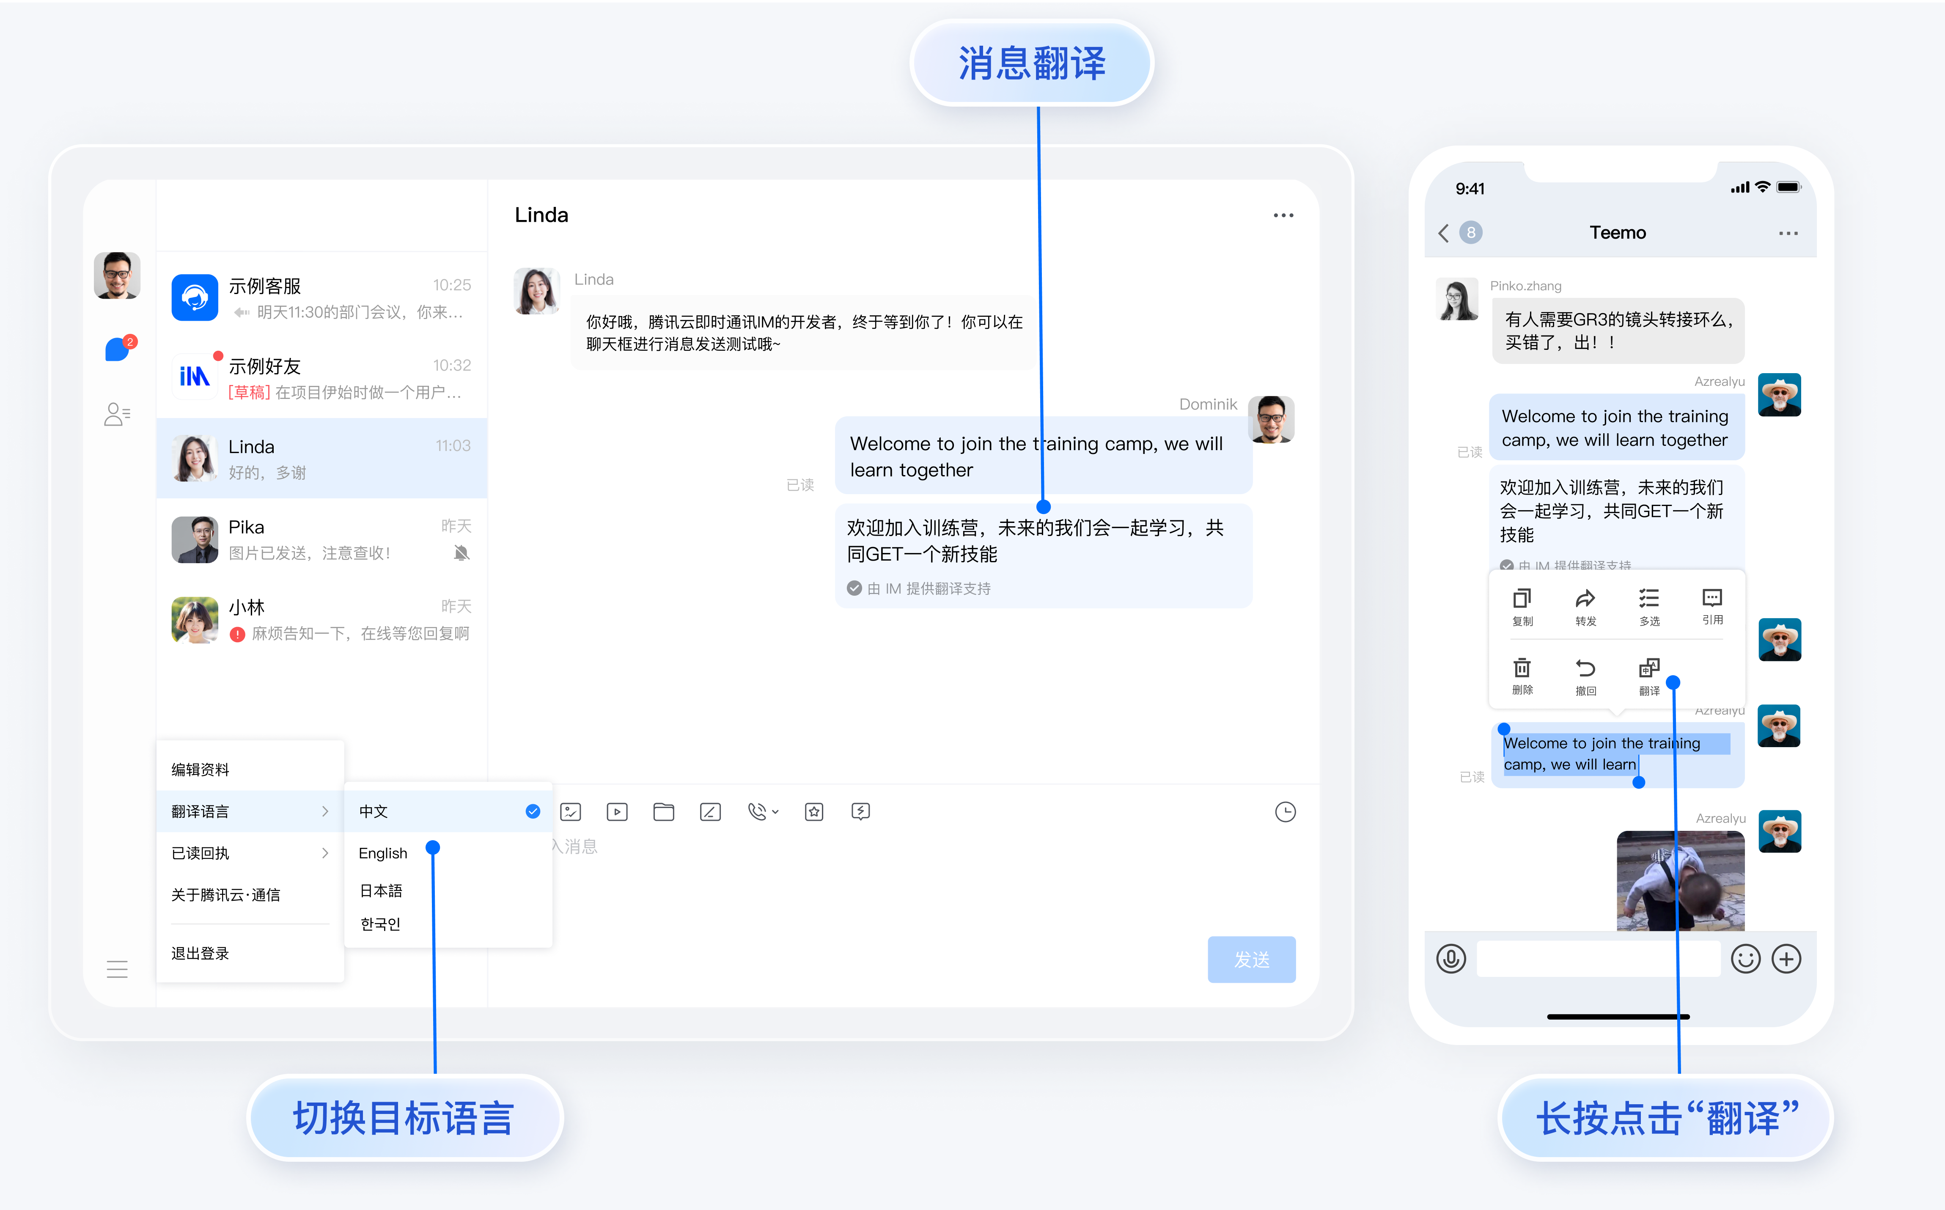Select 日本語 as target language
The image size is (1945, 1210).
[x=381, y=891]
